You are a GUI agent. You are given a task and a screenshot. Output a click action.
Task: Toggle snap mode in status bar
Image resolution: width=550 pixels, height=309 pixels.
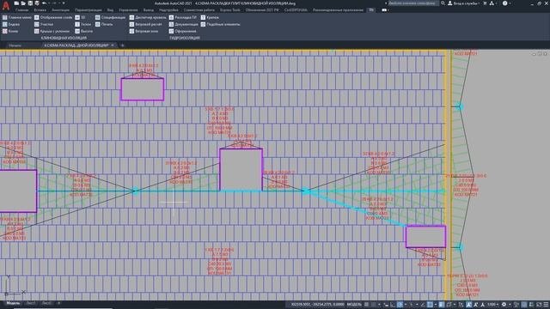pos(374,305)
